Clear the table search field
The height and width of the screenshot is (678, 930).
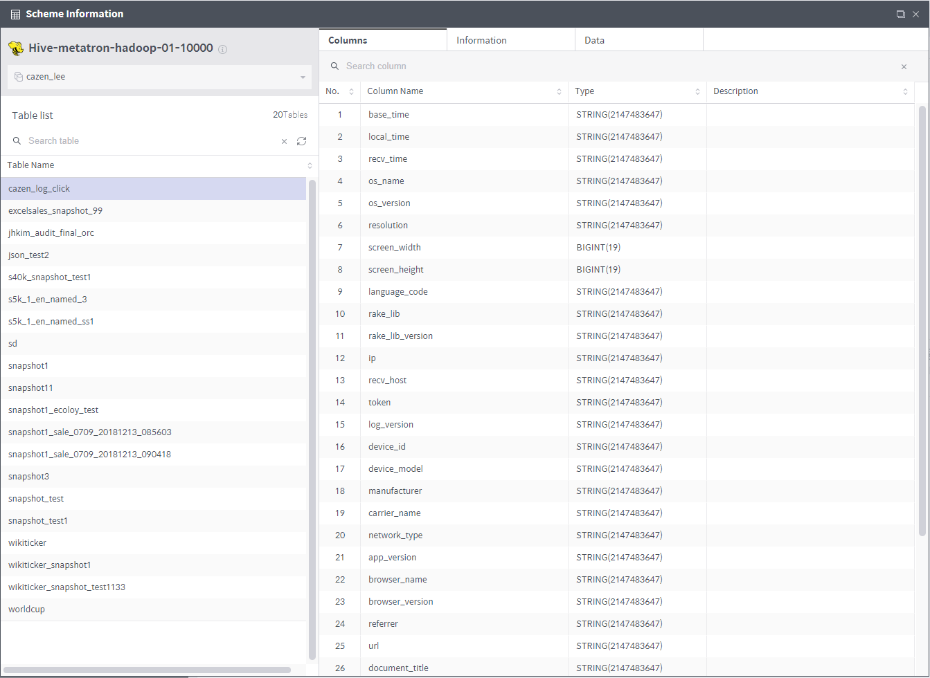coord(284,141)
